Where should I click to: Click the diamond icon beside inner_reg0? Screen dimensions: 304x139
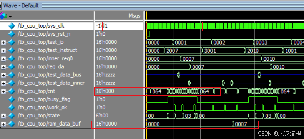pyautogui.click(x=12, y=58)
